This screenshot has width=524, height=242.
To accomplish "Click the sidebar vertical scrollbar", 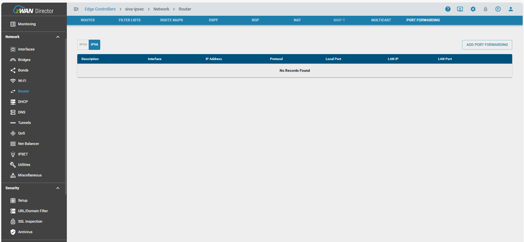I will (66, 115).
